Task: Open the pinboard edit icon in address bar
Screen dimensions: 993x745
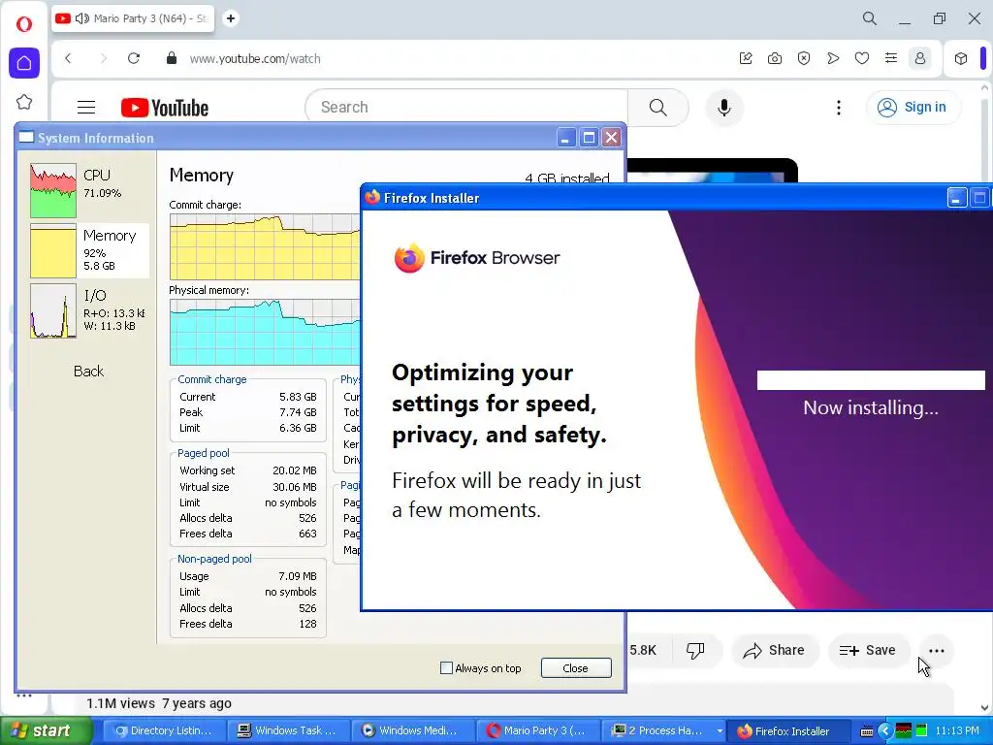Action: 746,58
